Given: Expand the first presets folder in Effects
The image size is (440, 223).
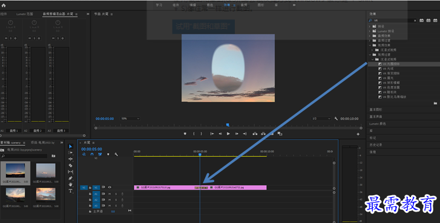Looking at the screenshot, I should [370, 27].
